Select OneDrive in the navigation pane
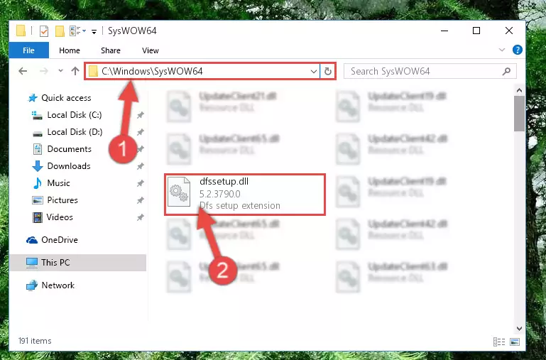This screenshot has width=546, height=360. [60, 240]
